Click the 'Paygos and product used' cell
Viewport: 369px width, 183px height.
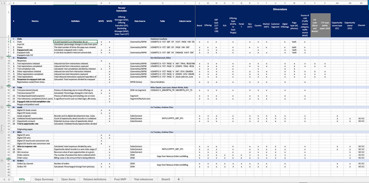(35, 104)
